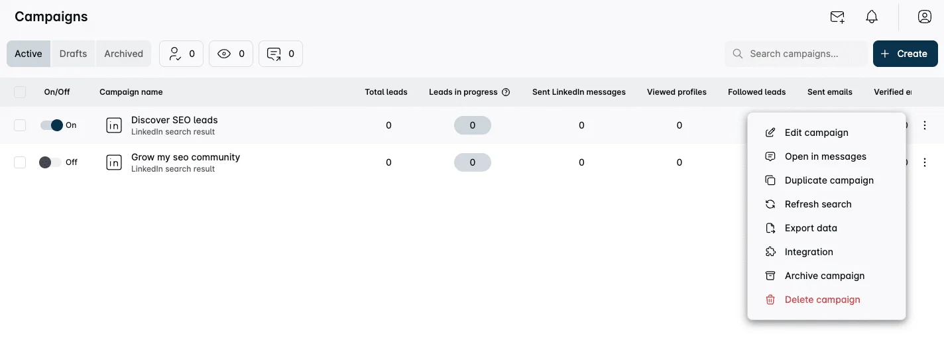Focus the Search campaigns field

click(796, 54)
